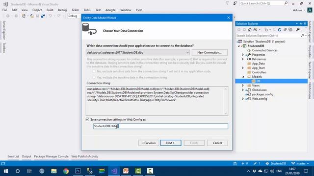Click the Solution Explorer views switch icon
314x176 pixels.
click(x=255, y=30)
